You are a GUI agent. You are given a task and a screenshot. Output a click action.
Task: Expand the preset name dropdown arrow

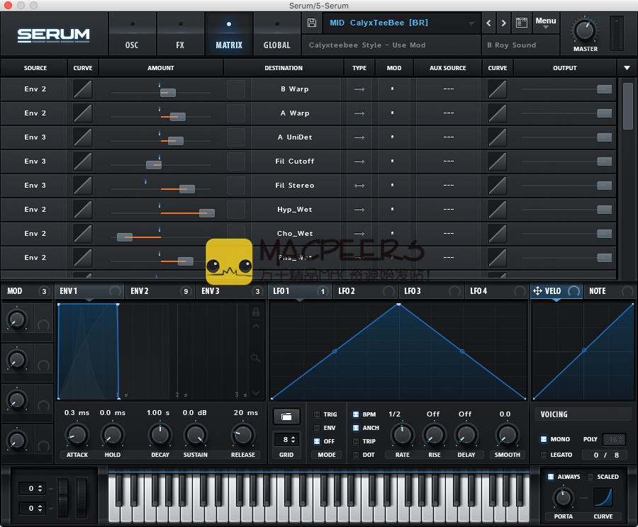click(471, 23)
